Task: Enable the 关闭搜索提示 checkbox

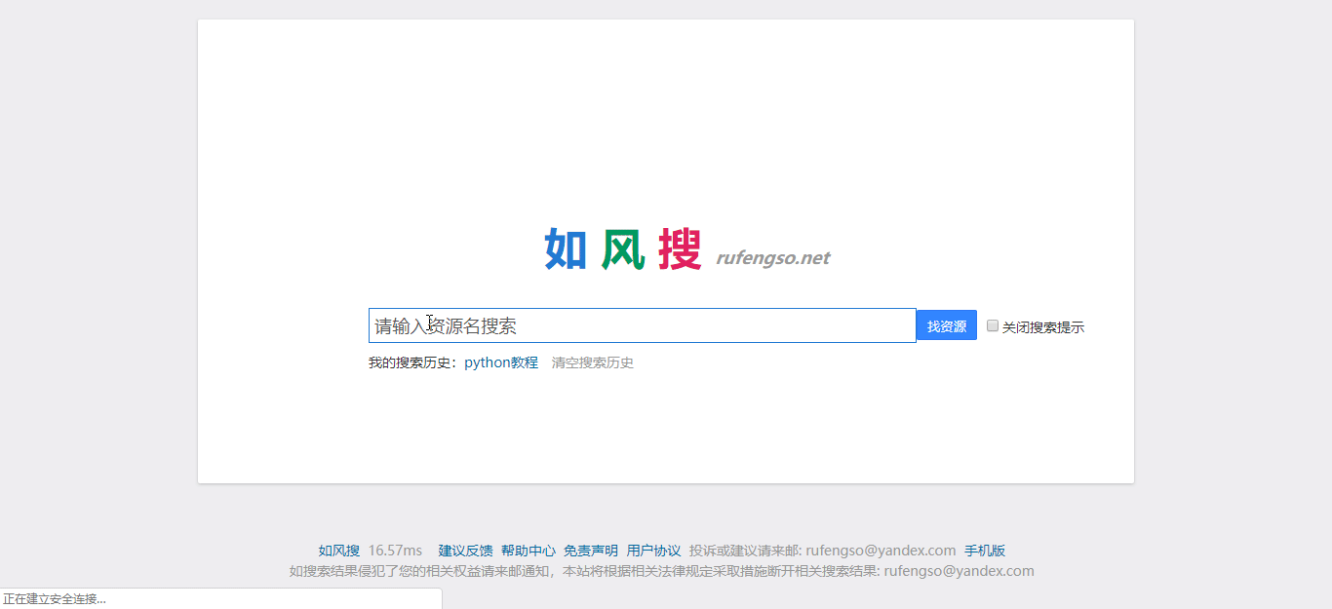Action: (993, 325)
